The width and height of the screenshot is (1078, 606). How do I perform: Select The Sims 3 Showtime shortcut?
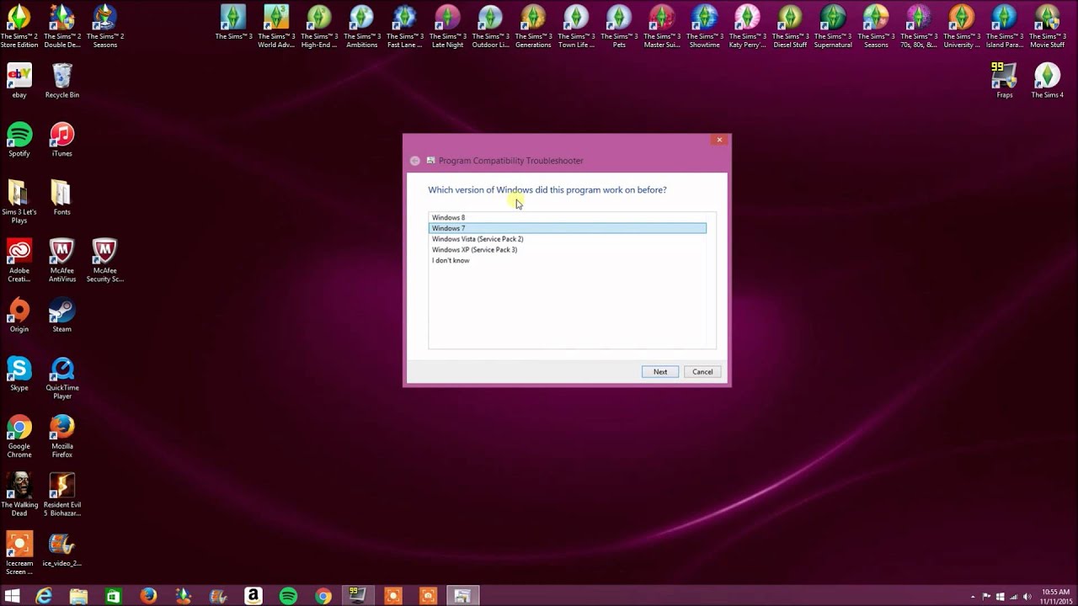(x=704, y=27)
